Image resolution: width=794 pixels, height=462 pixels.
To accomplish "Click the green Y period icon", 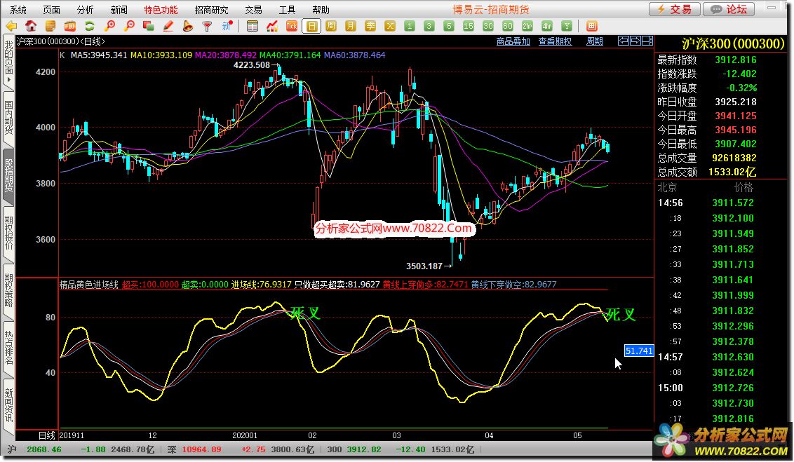I will click(x=567, y=26).
